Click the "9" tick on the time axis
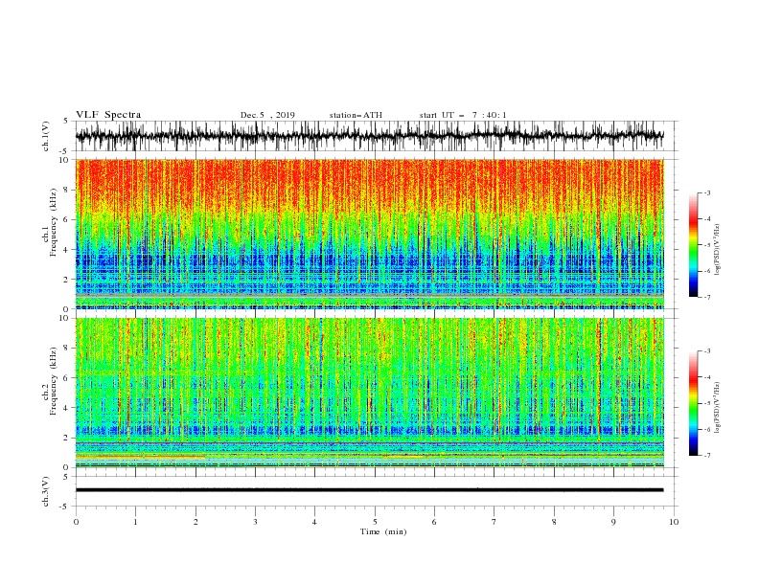759x586 pixels. 613,522
